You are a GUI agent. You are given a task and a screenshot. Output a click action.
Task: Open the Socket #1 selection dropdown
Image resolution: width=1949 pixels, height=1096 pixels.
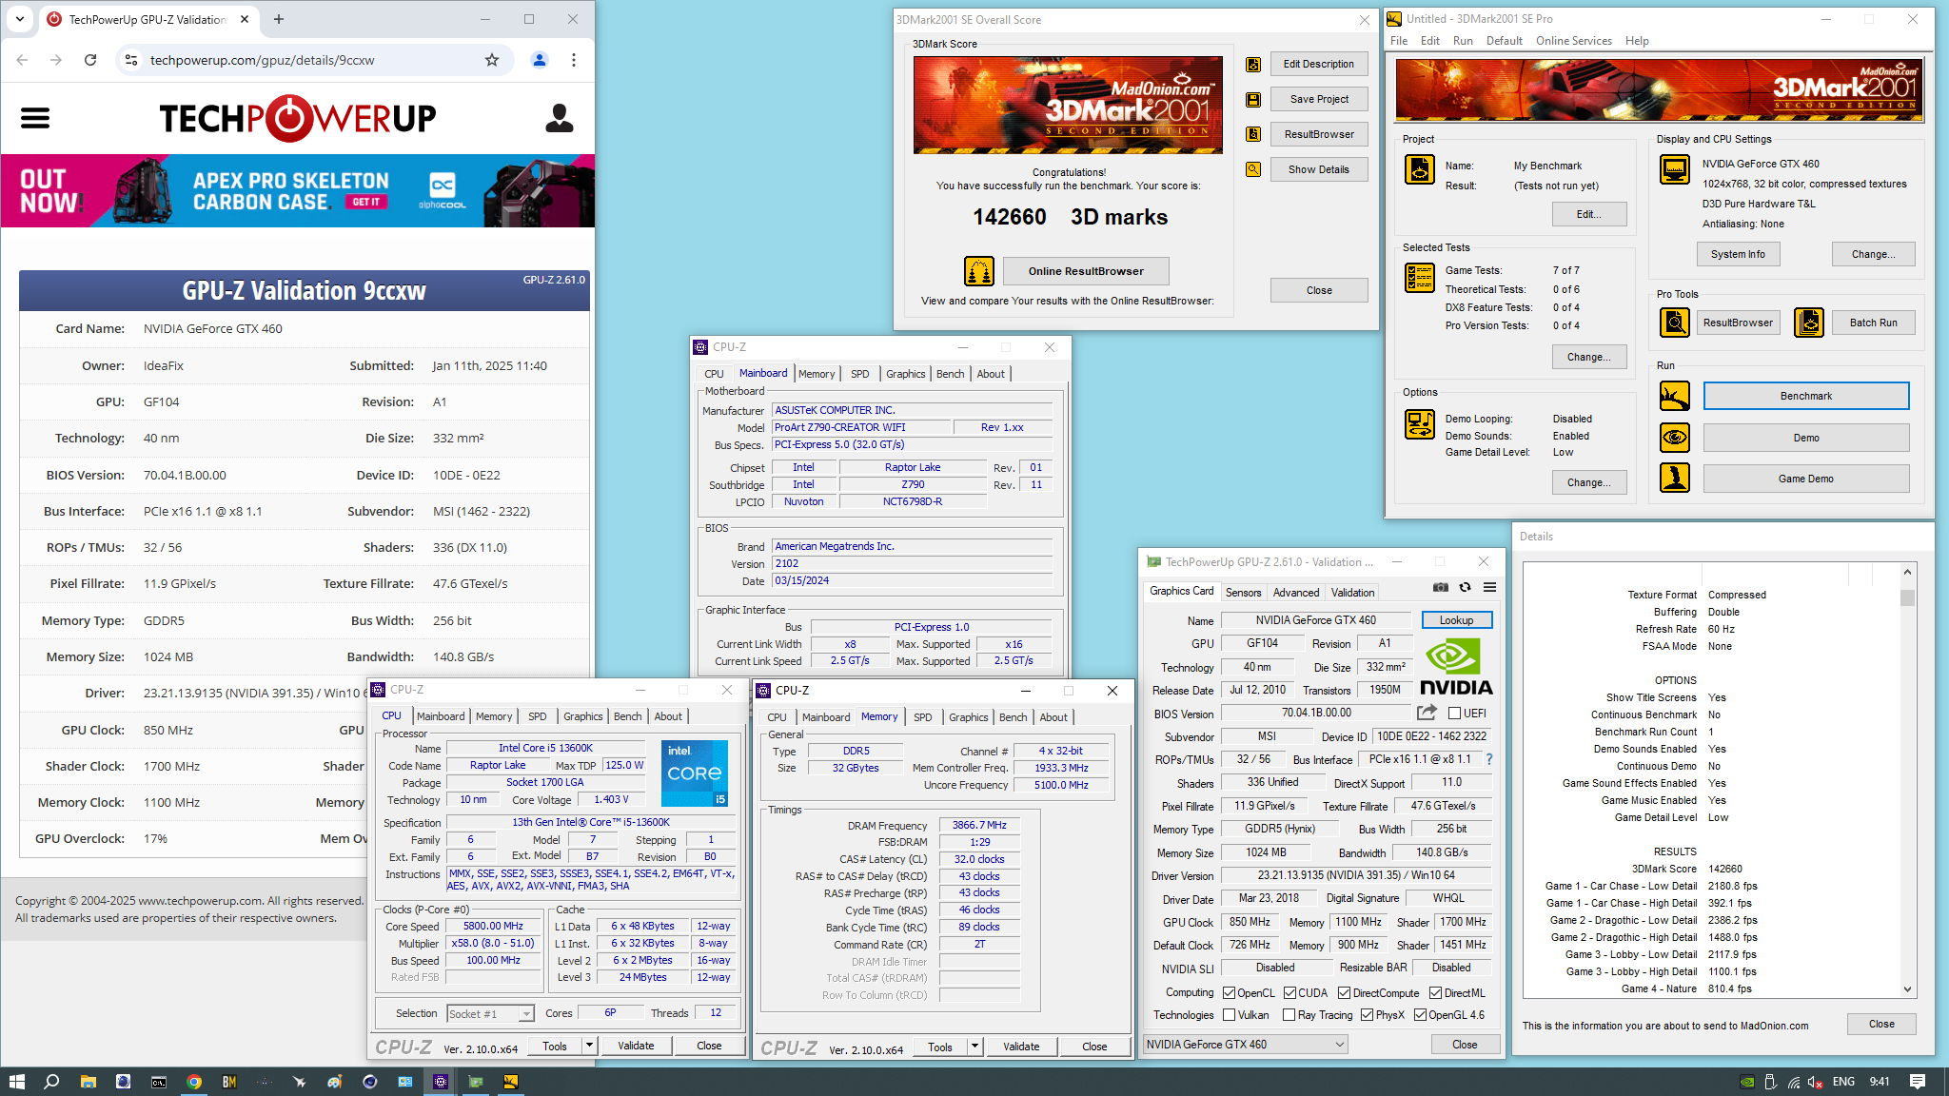(490, 1013)
